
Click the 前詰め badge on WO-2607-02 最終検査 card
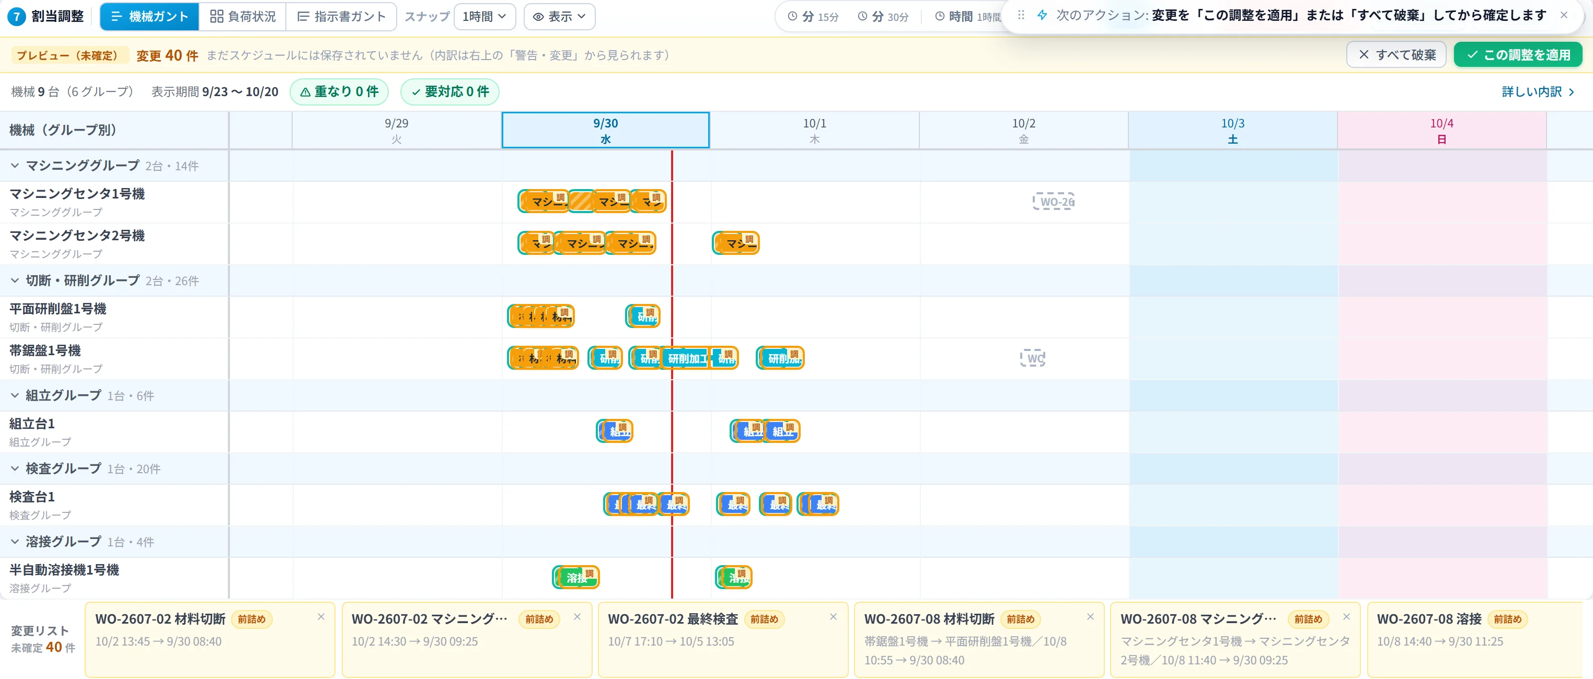coord(764,619)
